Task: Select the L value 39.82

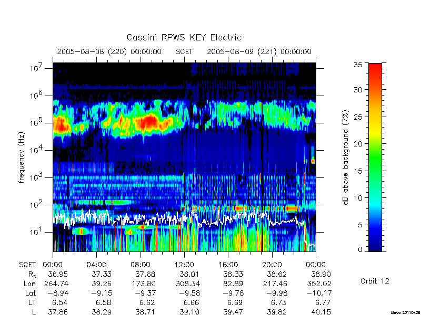Action: click(277, 312)
